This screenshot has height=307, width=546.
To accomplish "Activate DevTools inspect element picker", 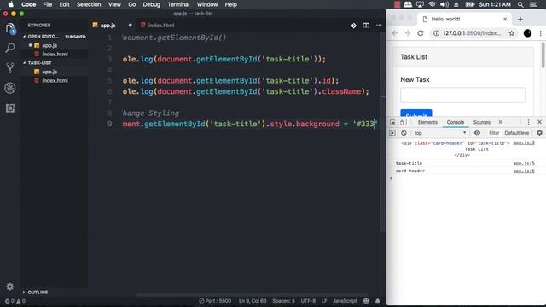I will (392, 122).
